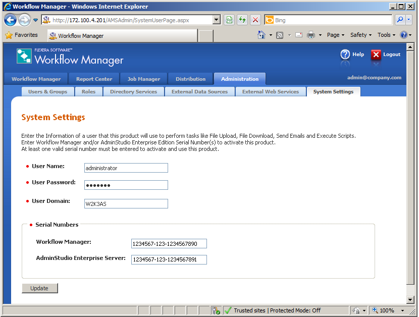Open the search provider dropdown arrow
Image resolution: width=419 pixels, height=317 pixels.
[408, 20]
